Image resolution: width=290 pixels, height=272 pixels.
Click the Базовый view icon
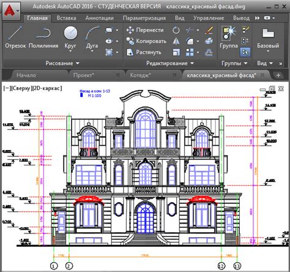[268, 38]
